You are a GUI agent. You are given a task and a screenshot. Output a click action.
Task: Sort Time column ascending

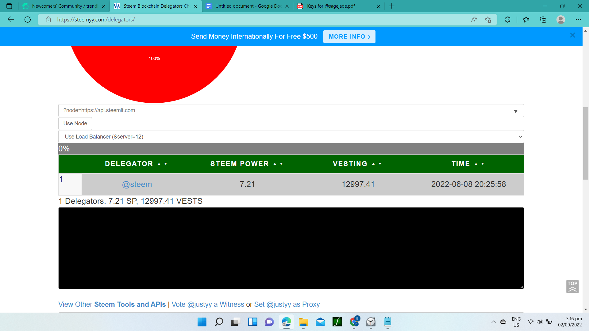[x=476, y=164]
